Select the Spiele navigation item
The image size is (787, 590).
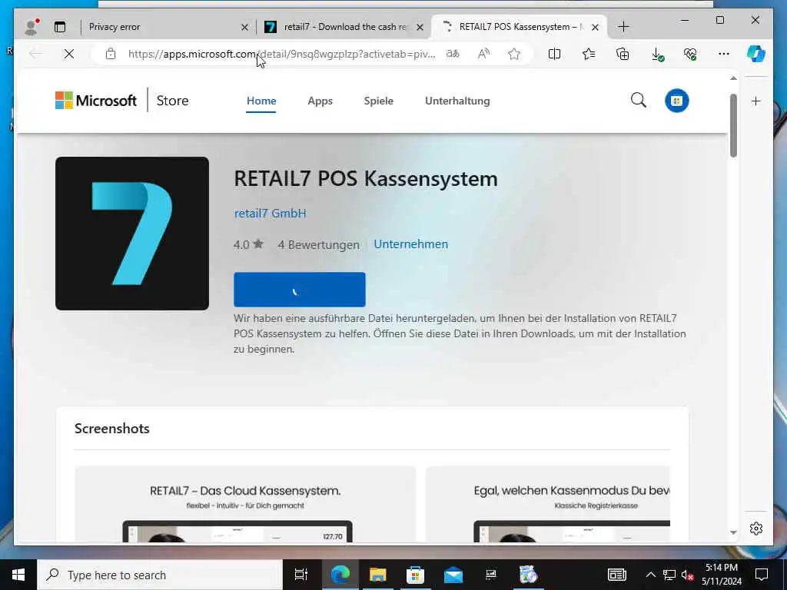(x=378, y=101)
